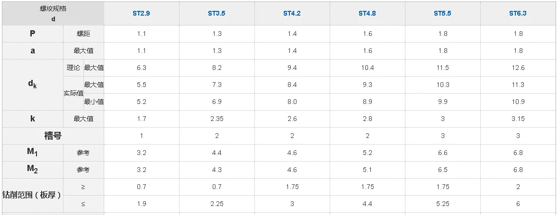Select the cell with value 12.6
Image resolution: width=557 pixels, height=215 pixels.
[518, 68]
